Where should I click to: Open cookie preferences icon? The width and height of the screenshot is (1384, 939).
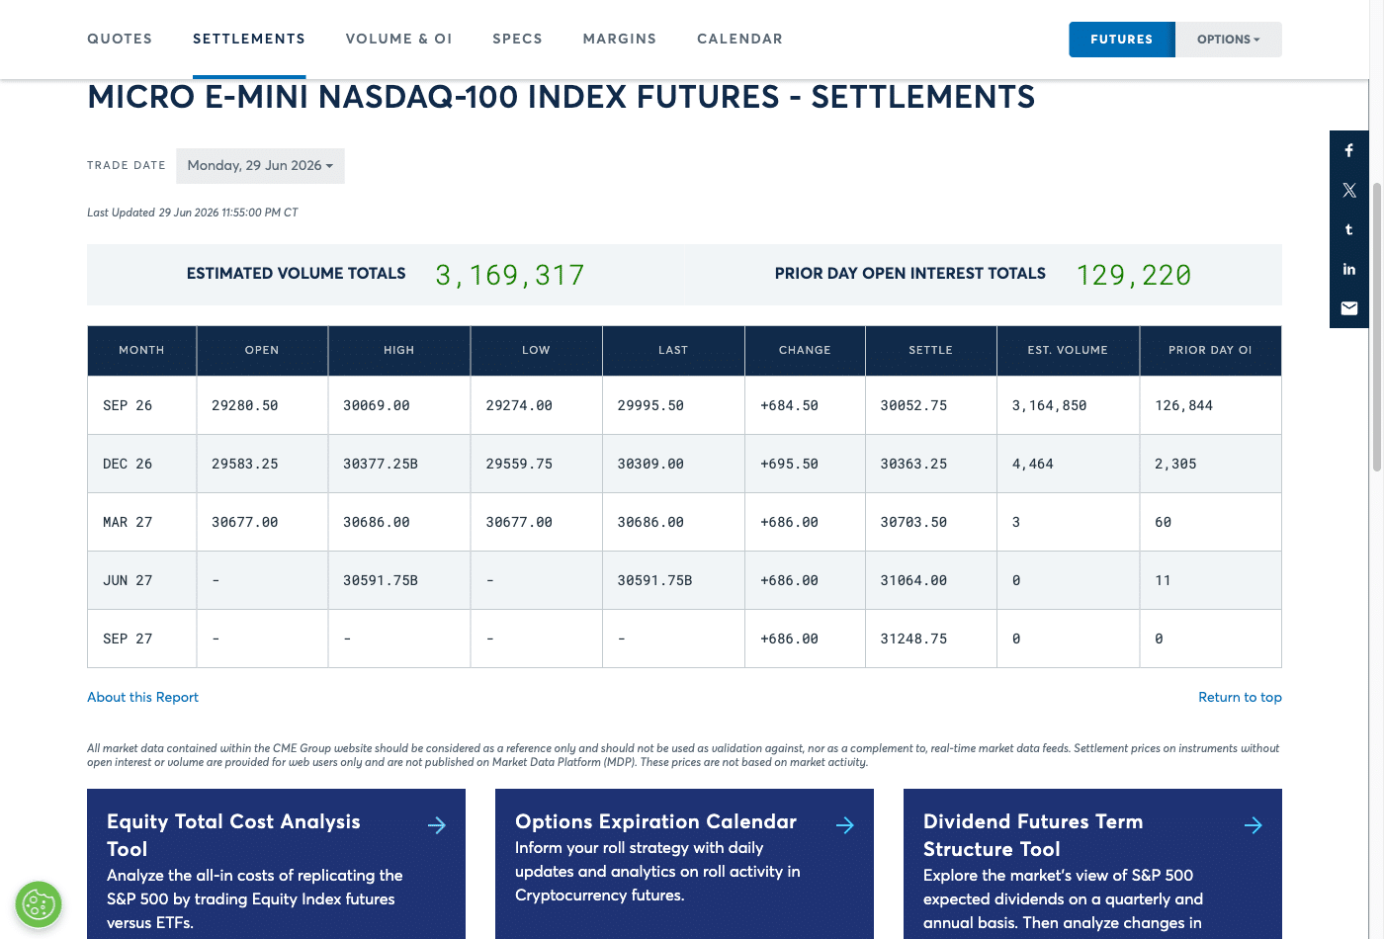tap(39, 903)
